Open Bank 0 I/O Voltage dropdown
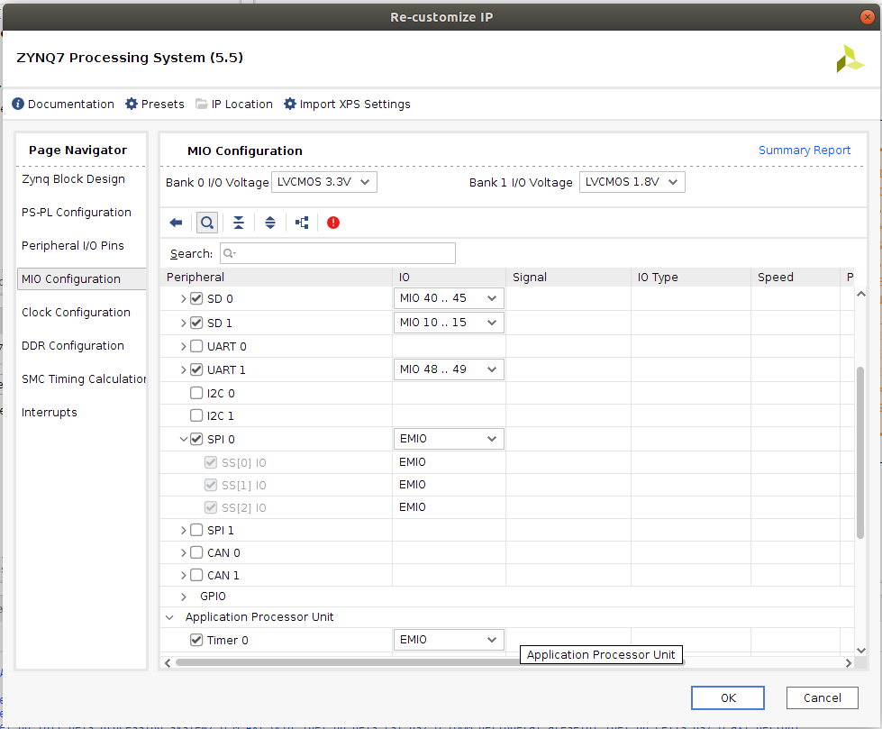The image size is (882, 729). [x=324, y=182]
